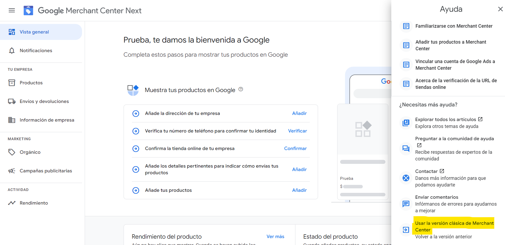Click the classic version switch icon
Image resolution: width=505 pixels, height=245 pixels.
tap(406, 230)
